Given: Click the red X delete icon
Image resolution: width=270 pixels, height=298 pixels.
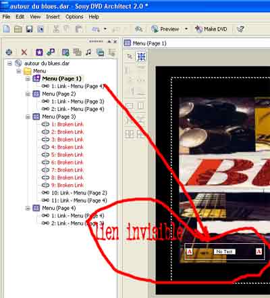Looking at the screenshot, I should pos(24,52).
